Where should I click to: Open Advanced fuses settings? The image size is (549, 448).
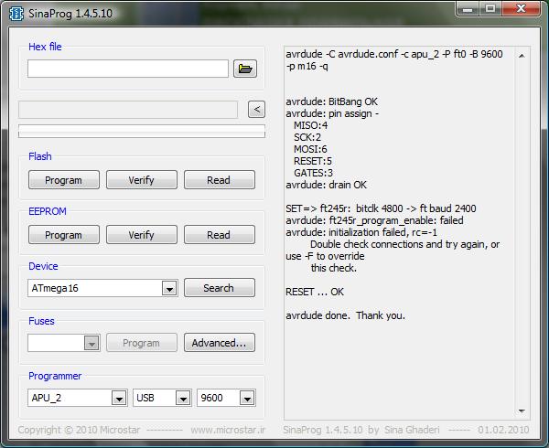tap(219, 343)
